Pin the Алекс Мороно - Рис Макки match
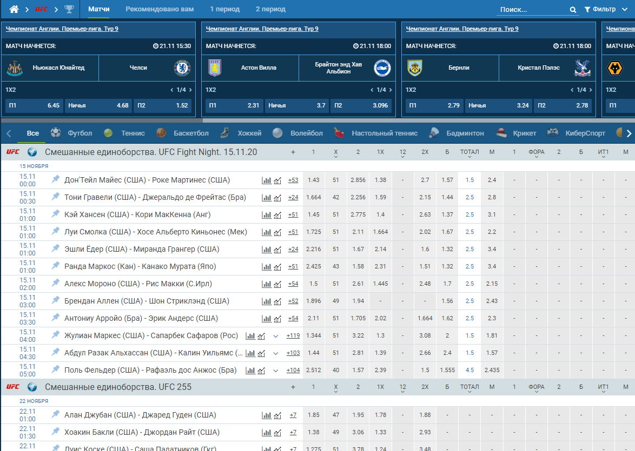The image size is (635, 451). click(55, 284)
